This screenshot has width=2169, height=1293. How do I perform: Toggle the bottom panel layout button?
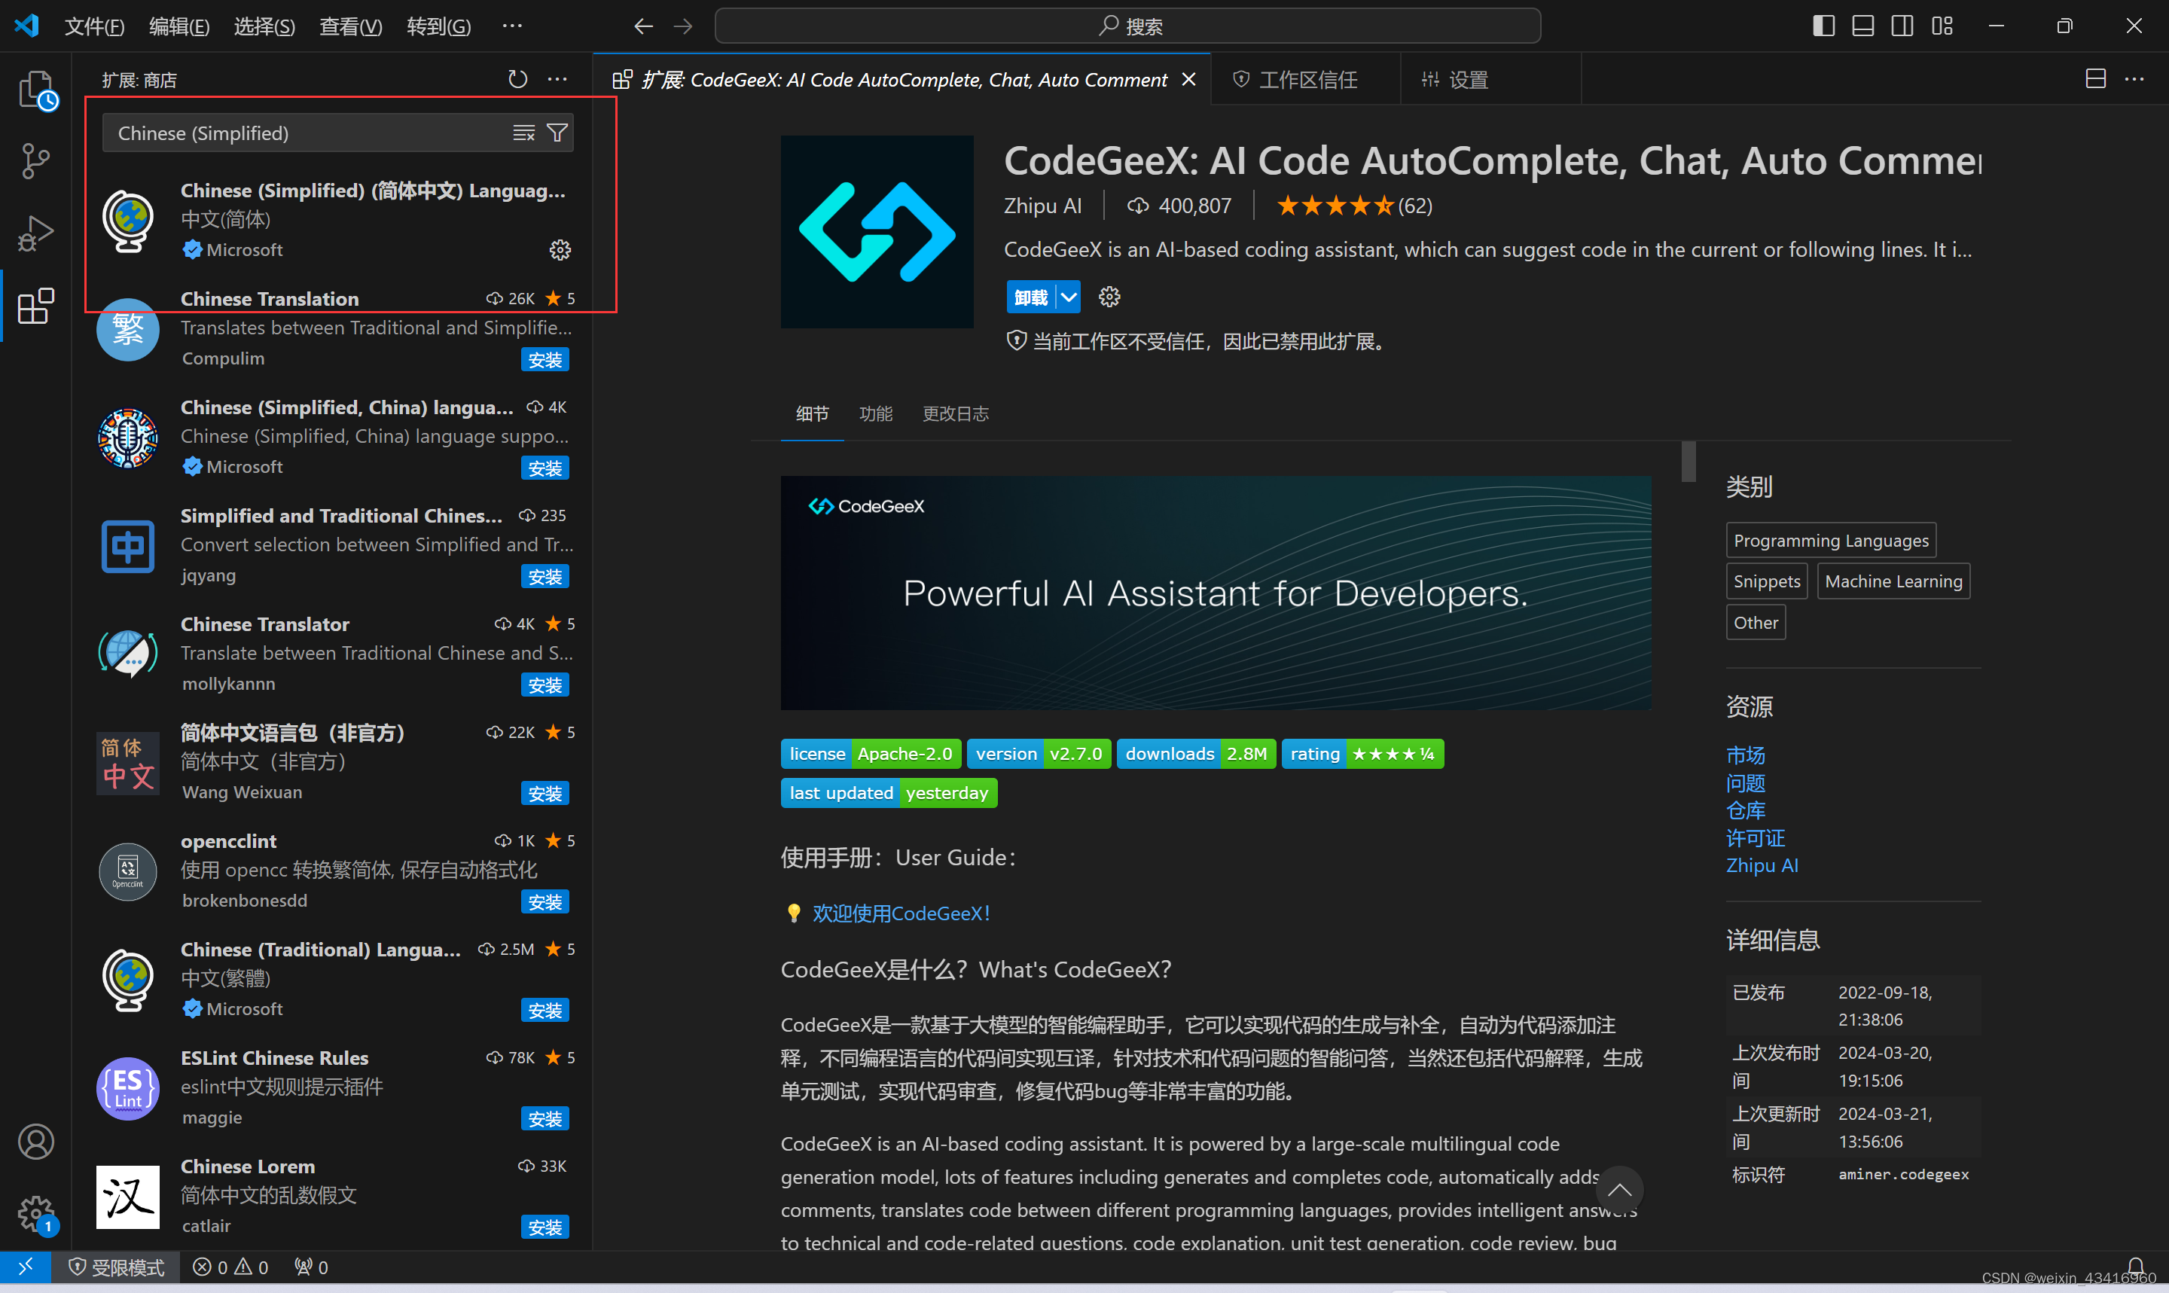coord(1862,26)
